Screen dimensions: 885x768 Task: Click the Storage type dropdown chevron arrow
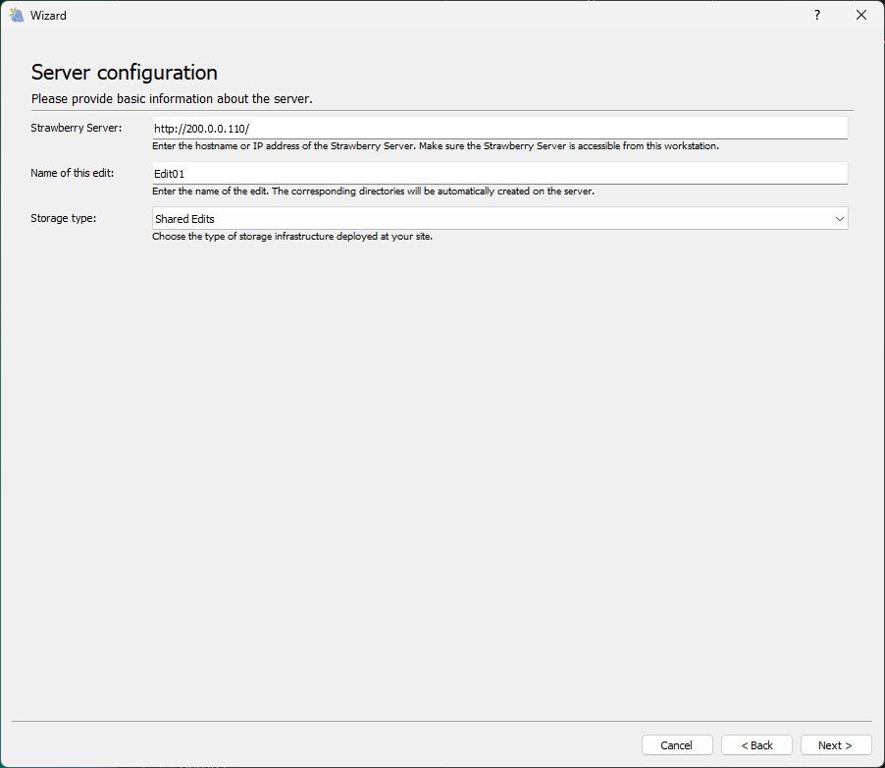(839, 219)
